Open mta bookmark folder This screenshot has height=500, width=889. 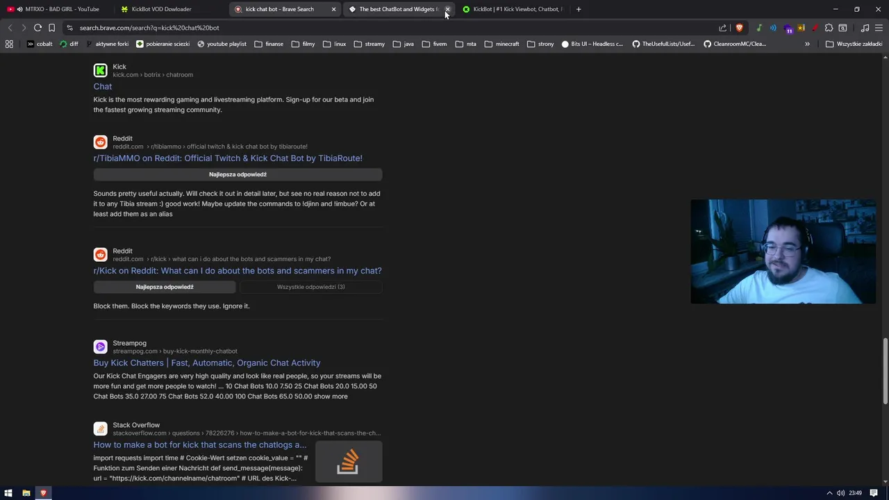(x=466, y=44)
